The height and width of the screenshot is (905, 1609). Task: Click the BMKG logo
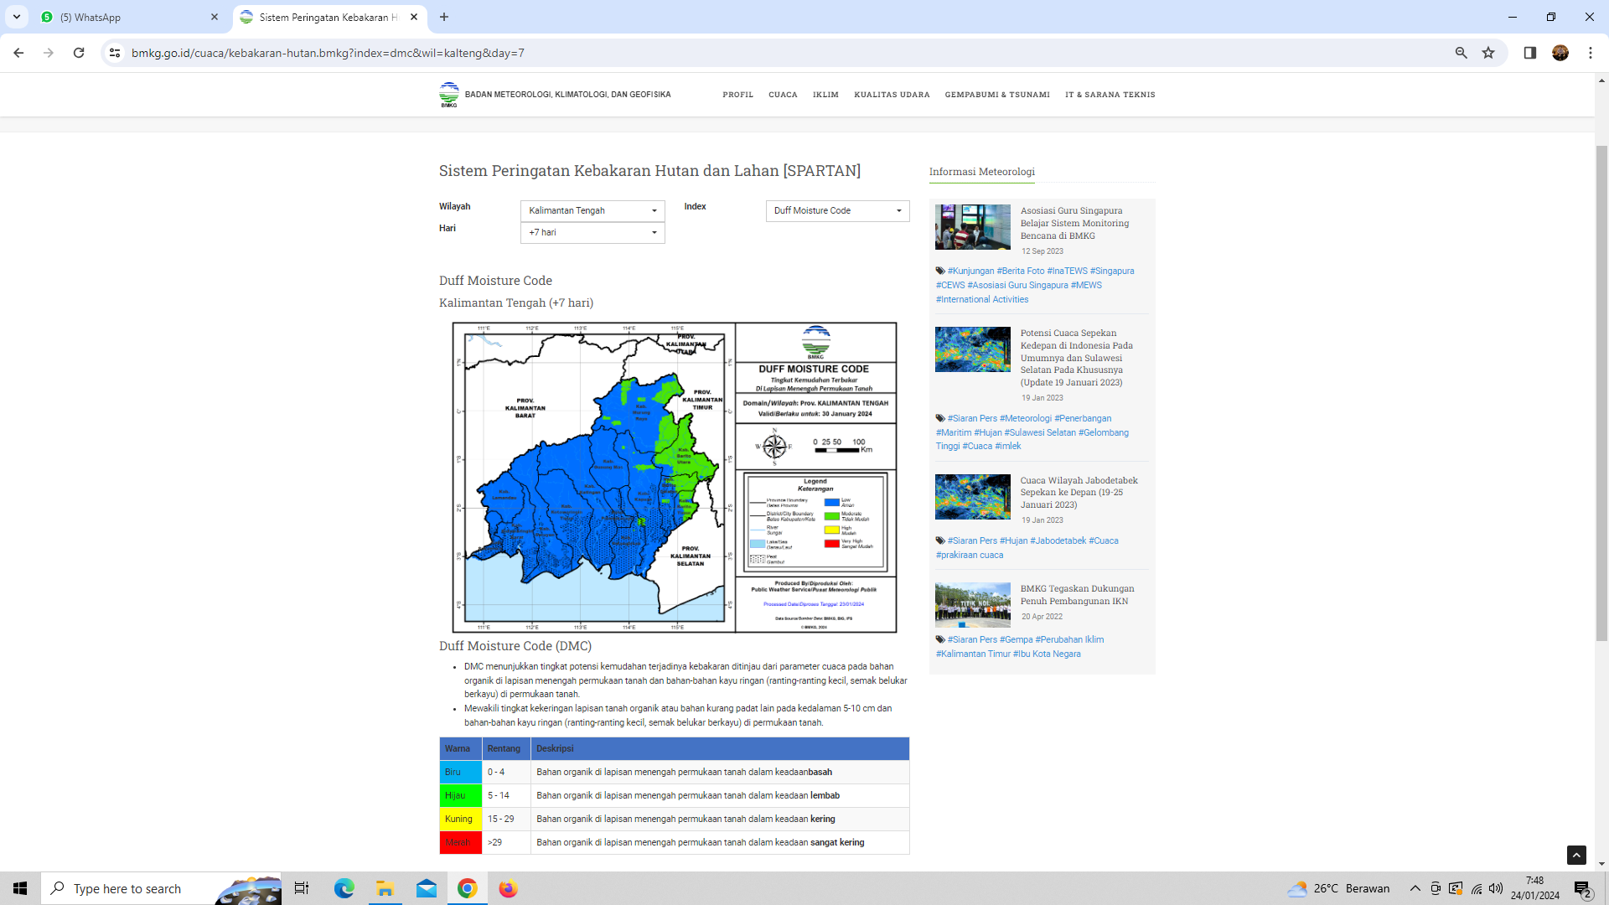(x=449, y=95)
